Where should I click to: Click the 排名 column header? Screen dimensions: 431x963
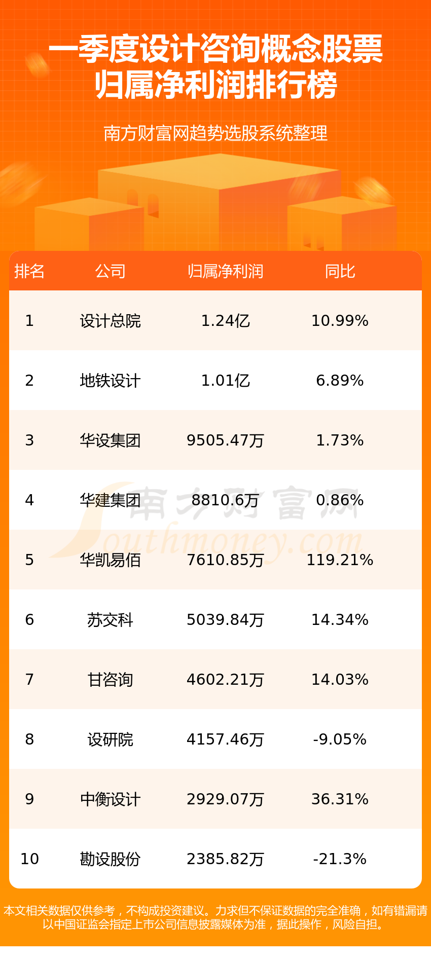tap(29, 271)
